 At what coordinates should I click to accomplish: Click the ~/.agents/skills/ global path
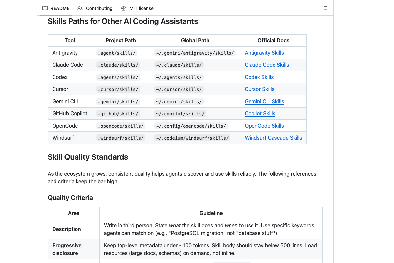(179, 77)
